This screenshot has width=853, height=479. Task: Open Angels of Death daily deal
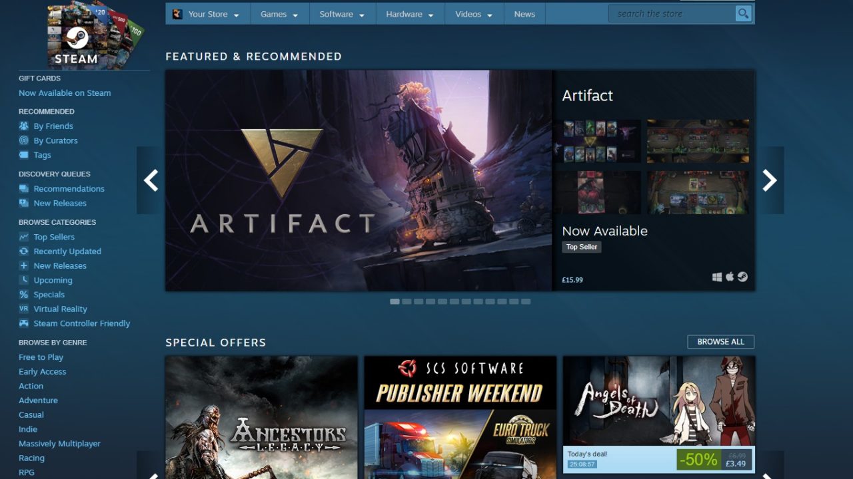(659, 414)
